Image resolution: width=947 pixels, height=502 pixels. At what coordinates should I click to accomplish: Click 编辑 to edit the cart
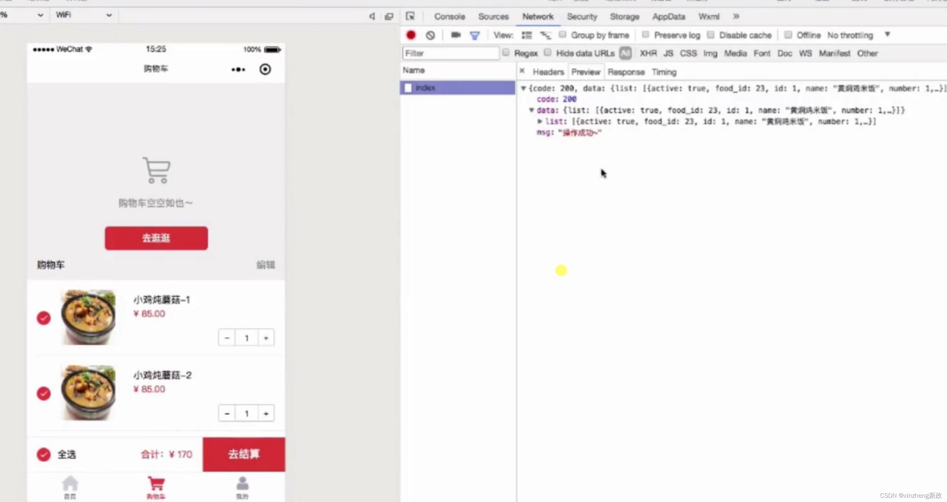(x=265, y=265)
